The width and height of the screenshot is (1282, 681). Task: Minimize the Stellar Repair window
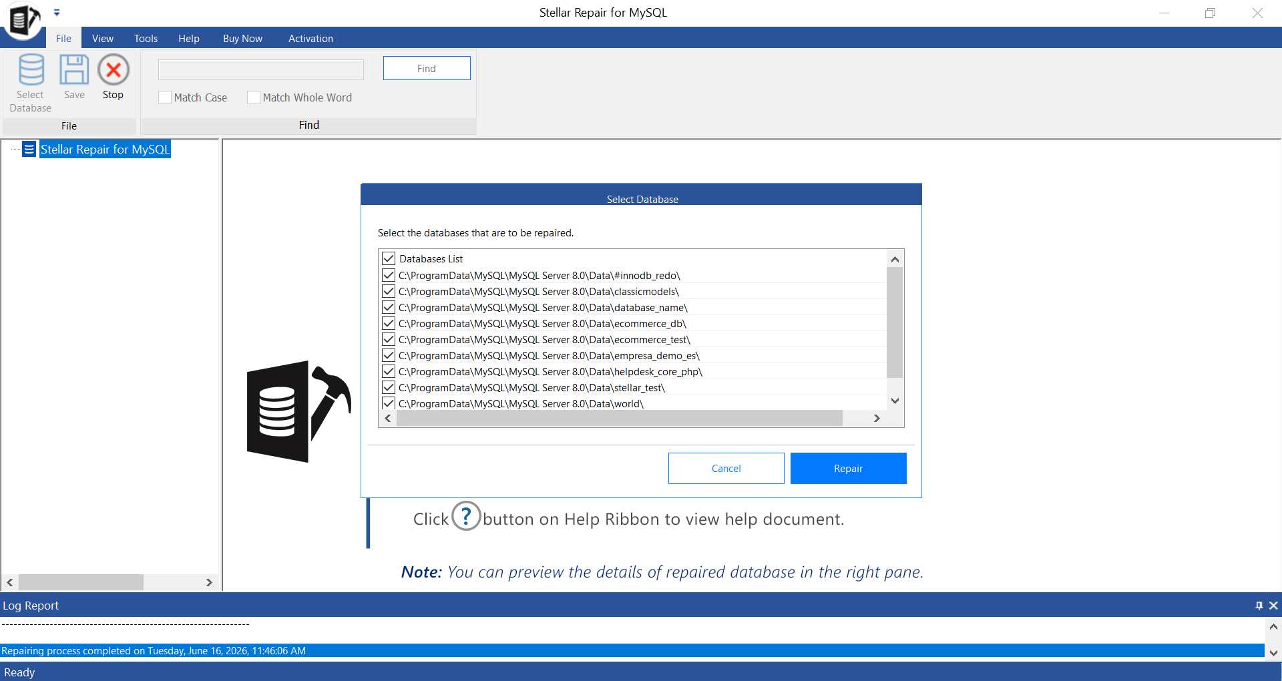point(1164,13)
